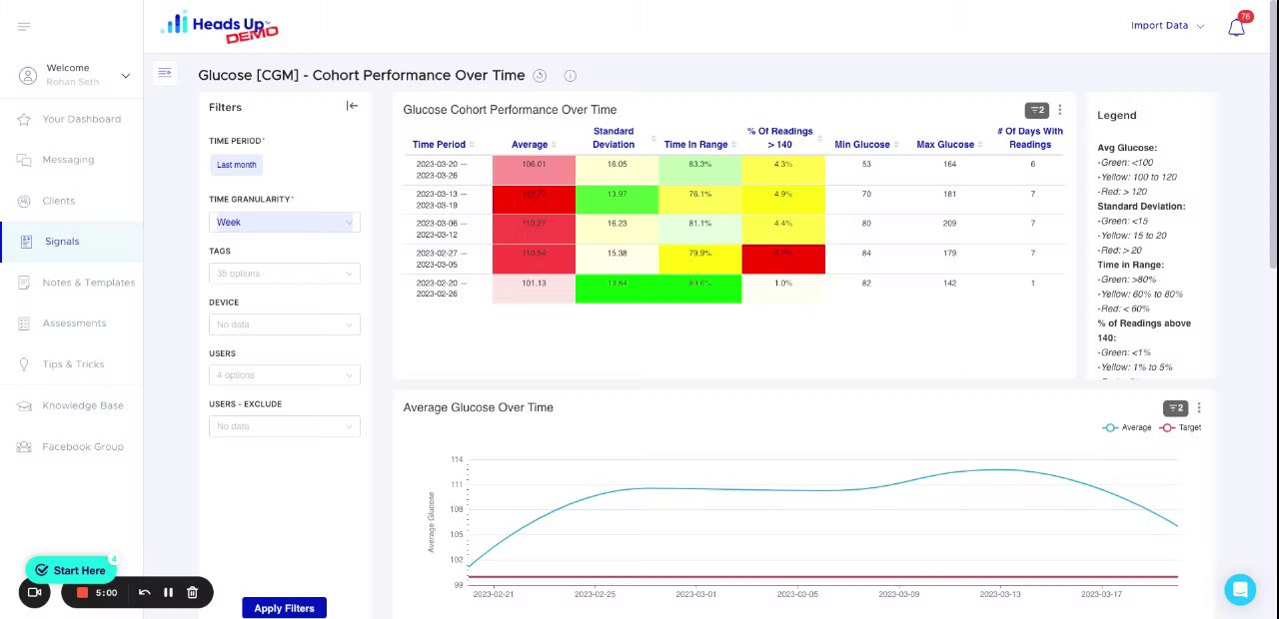Open the Users 4 options dropdown
Screen dimensions: 1279x619
click(285, 375)
